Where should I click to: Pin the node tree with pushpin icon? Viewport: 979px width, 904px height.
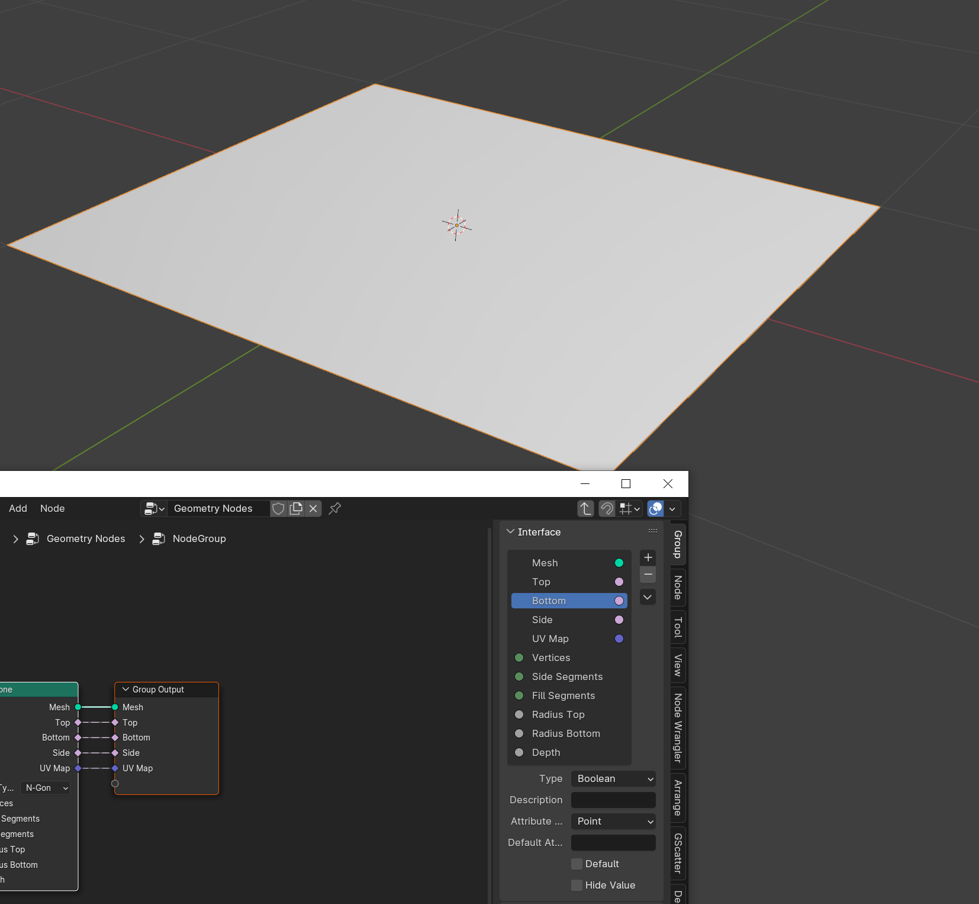(x=334, y=508)
